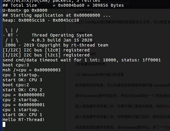The width and height of the screenshot is (170, 131).
Task: Click the 'I2C bus [i2c1] registered' log line
Action: 46,55
